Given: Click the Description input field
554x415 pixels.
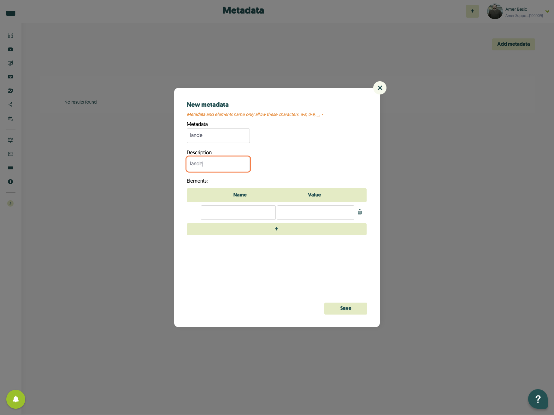Looking at the screenshot, I should point(218,164).
